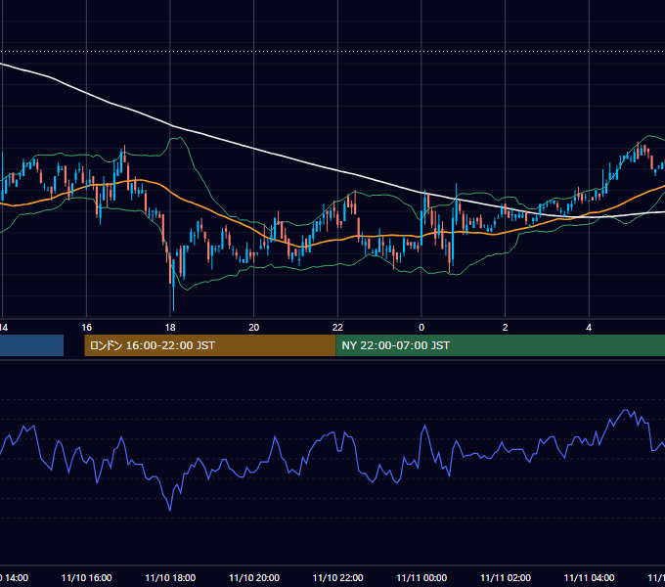Click the 11/10 16:00 time axis label
The height and width of the screenshot is (587, 665).
86,577
